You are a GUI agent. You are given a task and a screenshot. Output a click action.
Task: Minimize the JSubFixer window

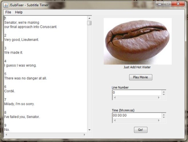click(159, 4)
